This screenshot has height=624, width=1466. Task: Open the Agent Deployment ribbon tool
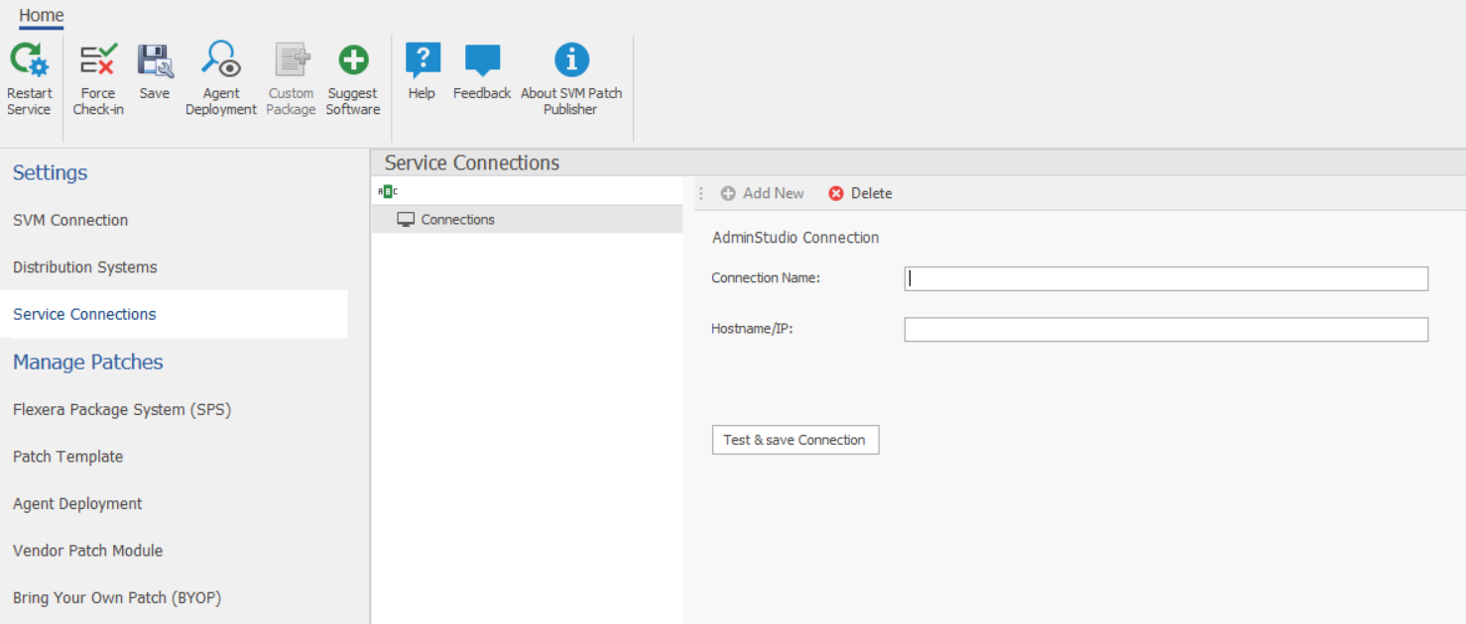point(221,61)
